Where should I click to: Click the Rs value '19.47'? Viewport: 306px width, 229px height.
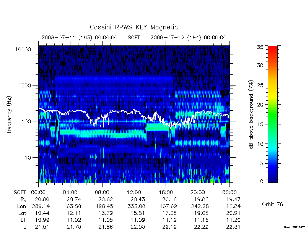click(233, 199)
